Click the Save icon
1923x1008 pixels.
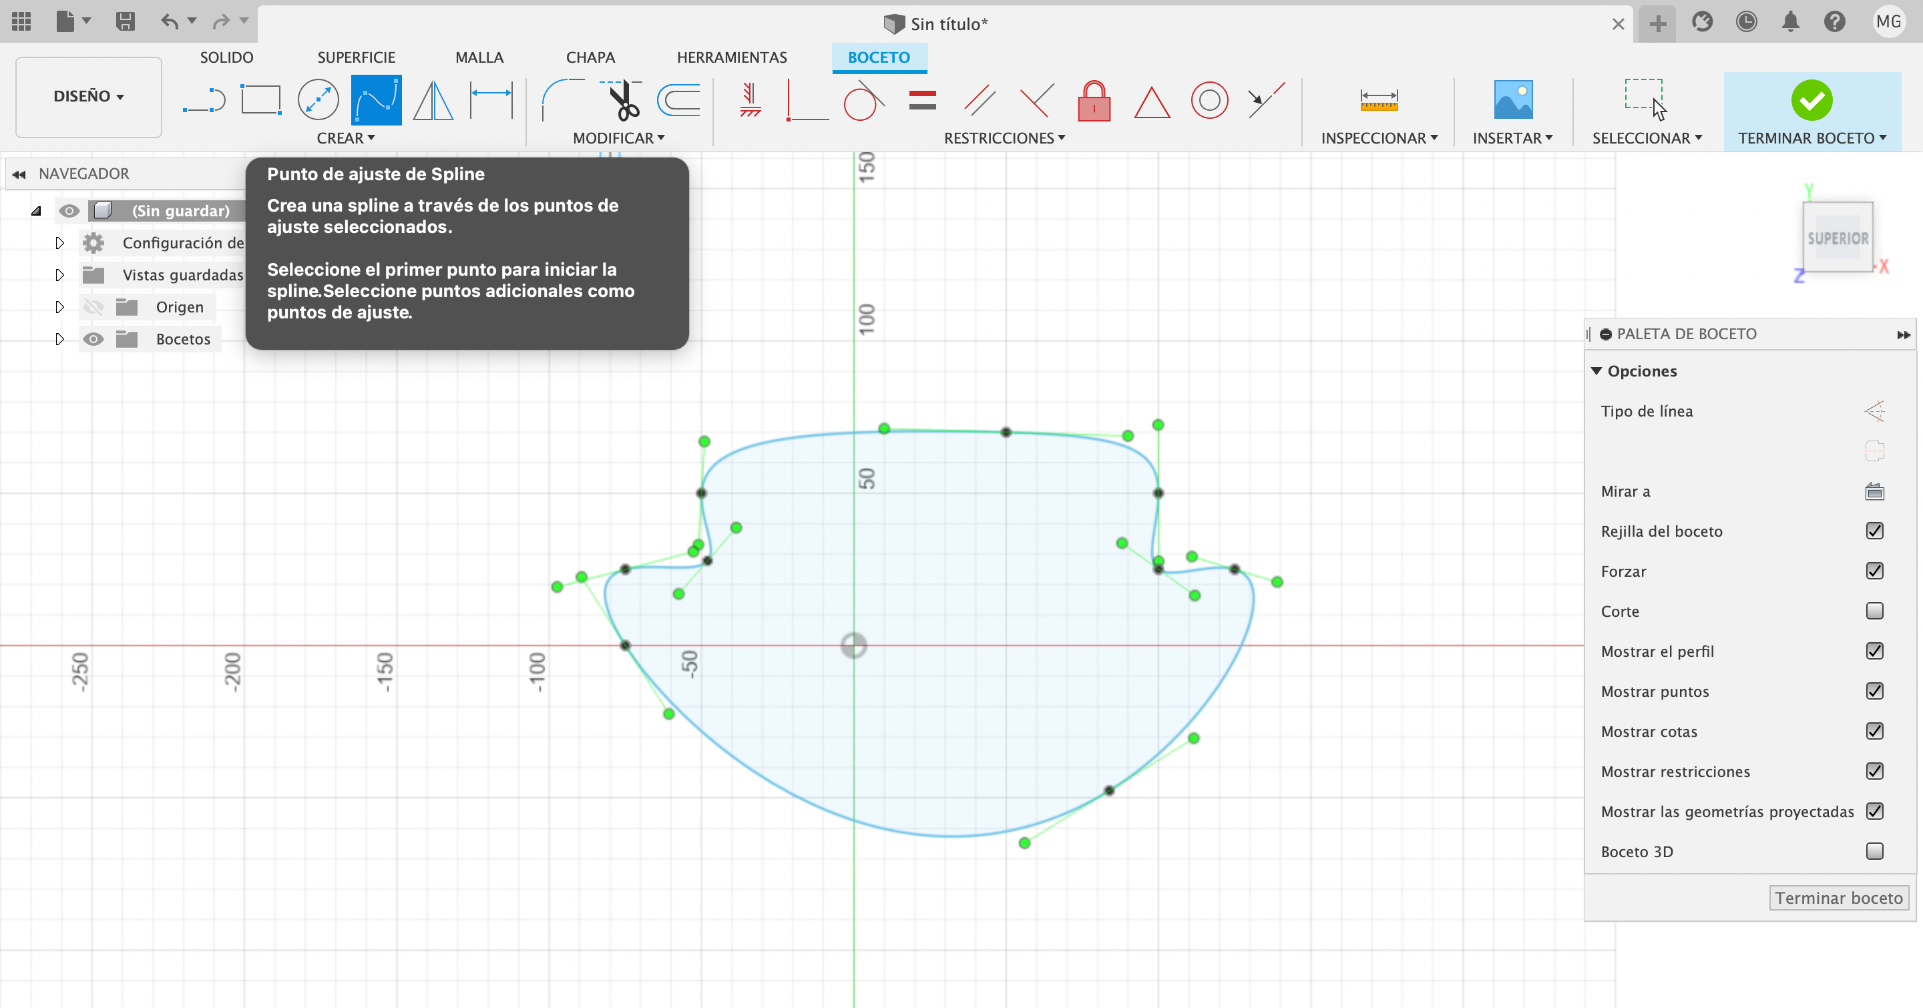click(126, 21)
